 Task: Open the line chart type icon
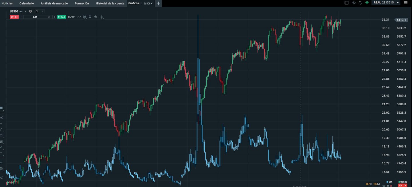click(x=79, y=17)
